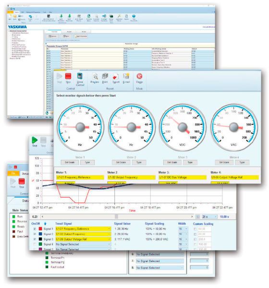Click Set Scale button under Meter 4
The image size is (269, 288).
pyautogui.click(x=224, y=162)
